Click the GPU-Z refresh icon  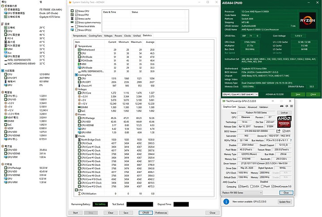287,106
